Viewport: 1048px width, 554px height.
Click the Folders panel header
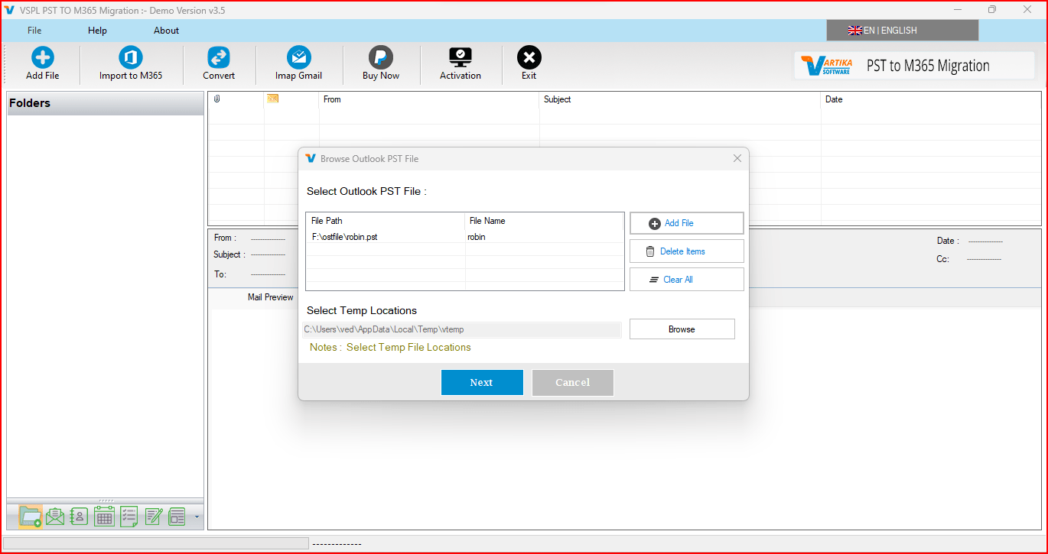pyautogui.click(x=106, y=103)
